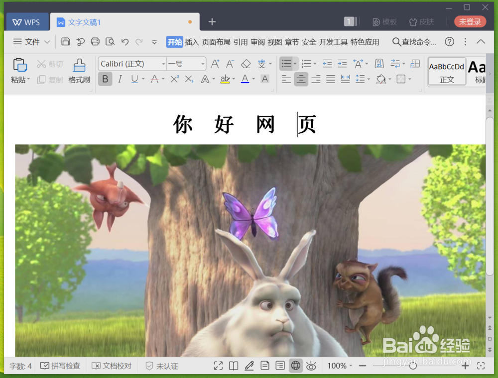This screenshot has width=498, height=378.
Task: Increase font size with A+ icon
Action: point(215,64)
